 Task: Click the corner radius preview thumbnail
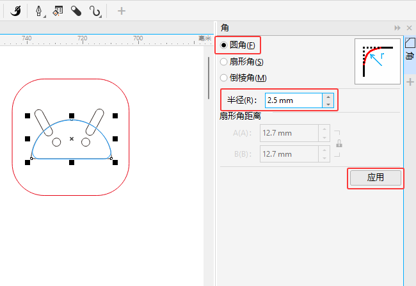pos(378,61)
